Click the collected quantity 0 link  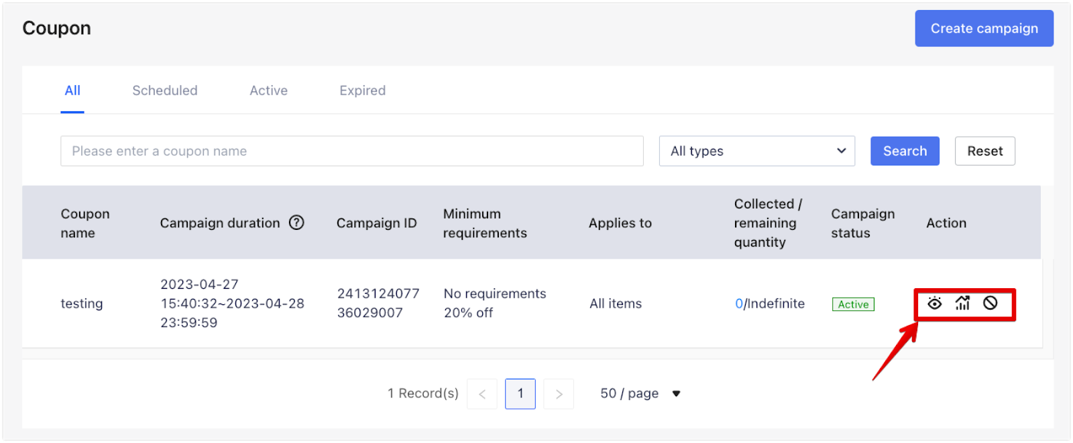[738, 304]
